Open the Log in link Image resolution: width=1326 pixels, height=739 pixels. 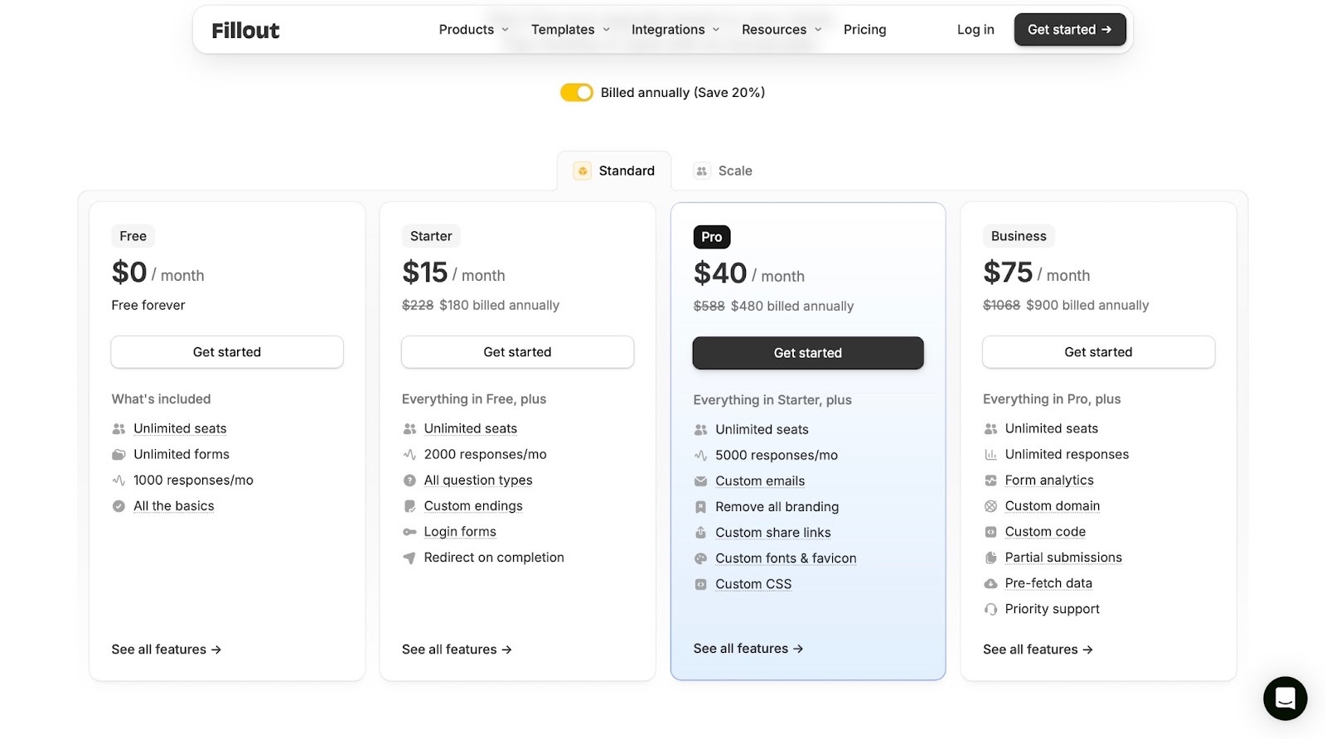(975, 30)
